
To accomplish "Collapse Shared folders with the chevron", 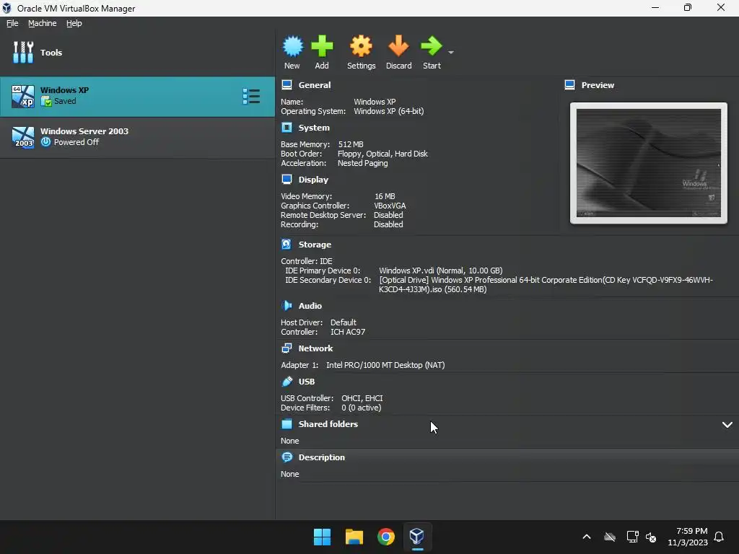I will 727,424.
